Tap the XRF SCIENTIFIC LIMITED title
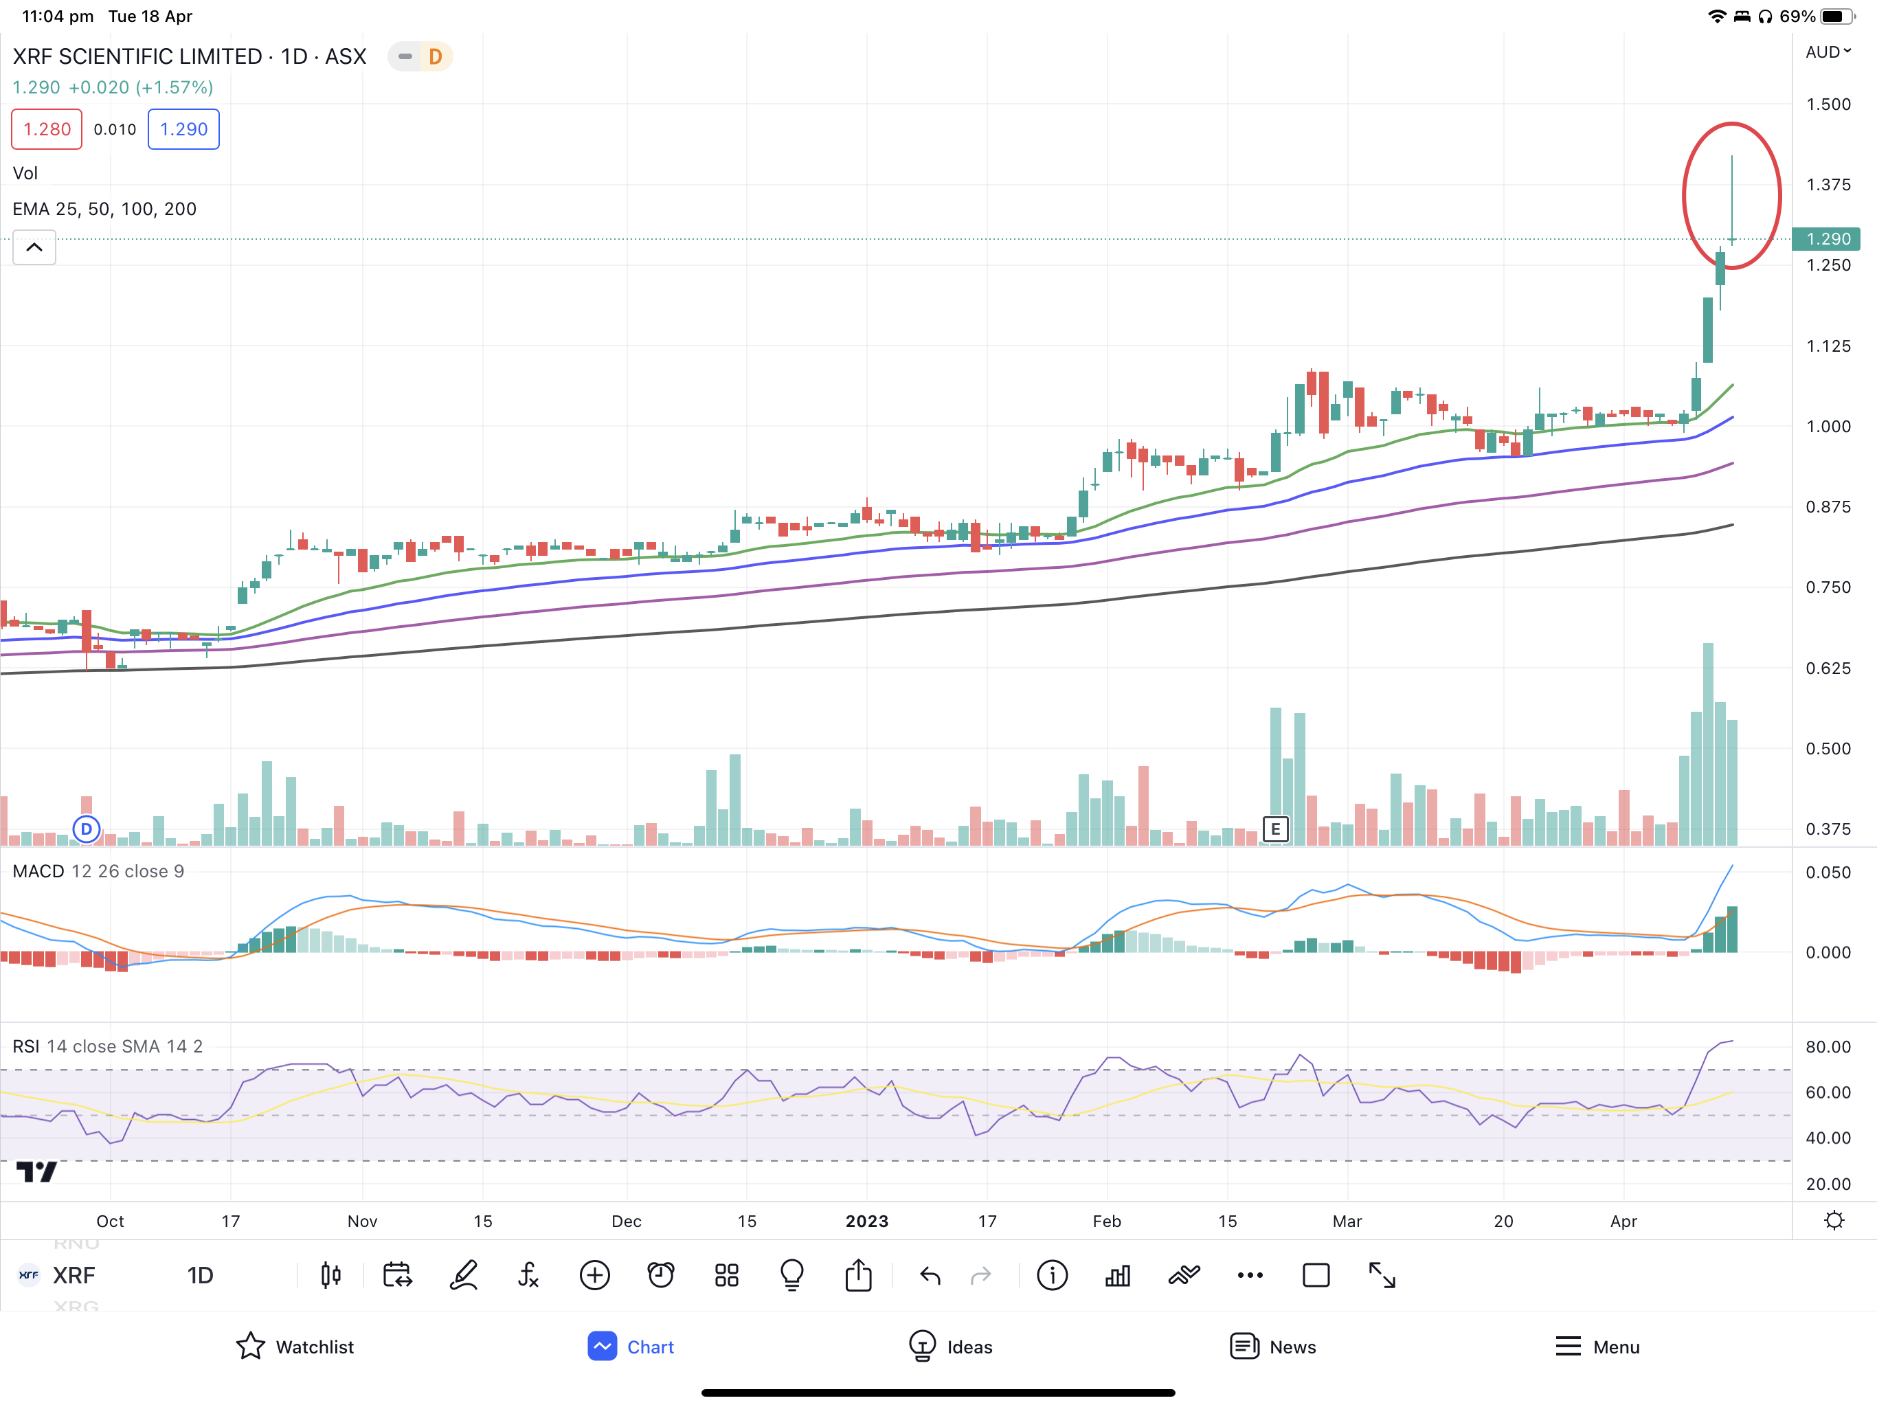 point(137,57)
